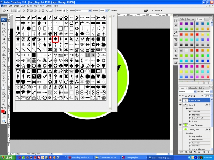Choose the butterfly custom shape

[55, 34]
